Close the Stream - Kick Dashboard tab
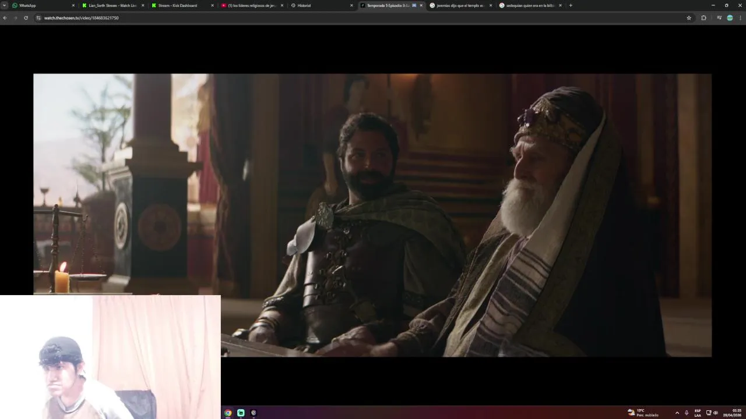 212,5
